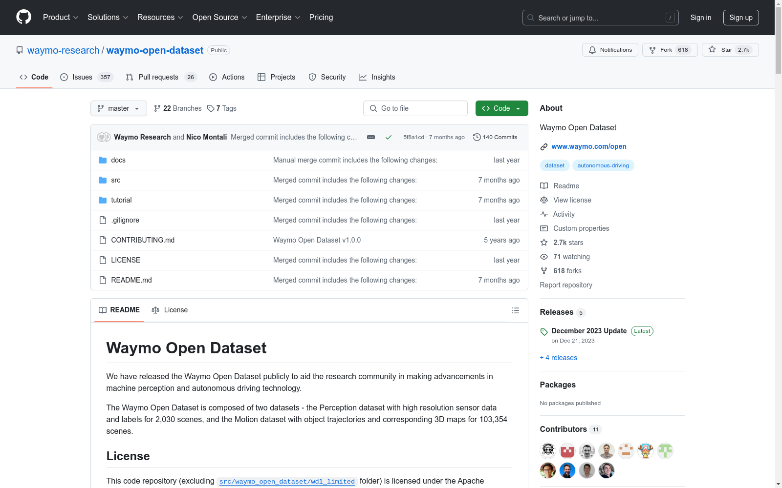Expand the Product menu

click(x=61, y=17)
